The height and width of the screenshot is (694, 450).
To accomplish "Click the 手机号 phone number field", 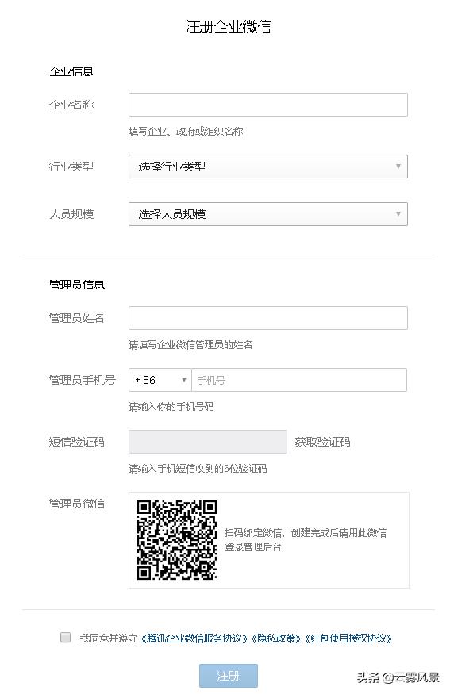I will [299, 380].
